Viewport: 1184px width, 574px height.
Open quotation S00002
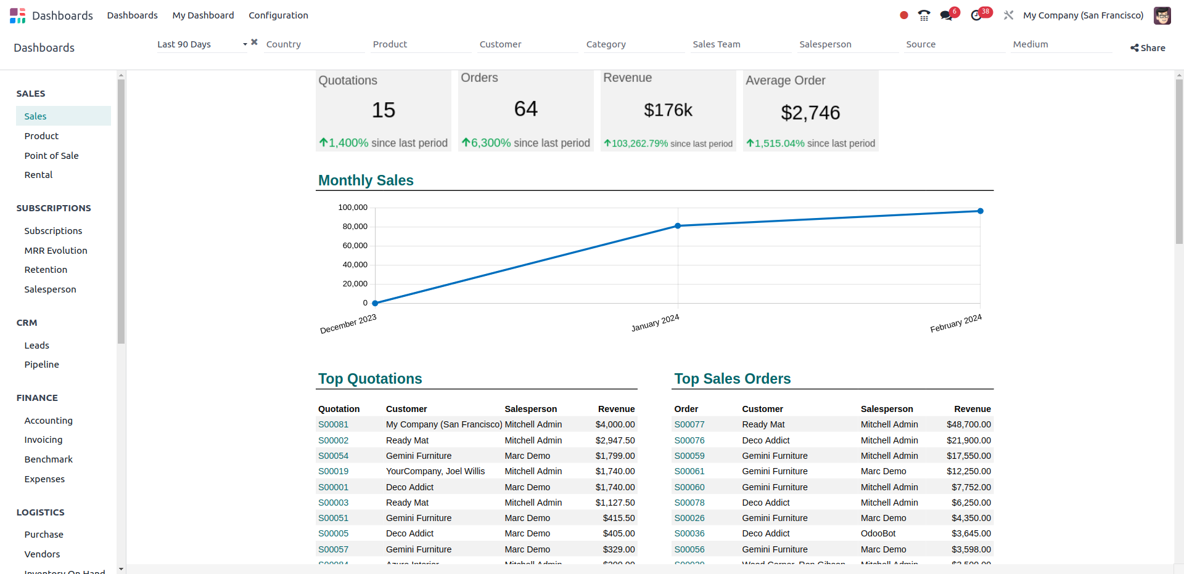point(333,440)
